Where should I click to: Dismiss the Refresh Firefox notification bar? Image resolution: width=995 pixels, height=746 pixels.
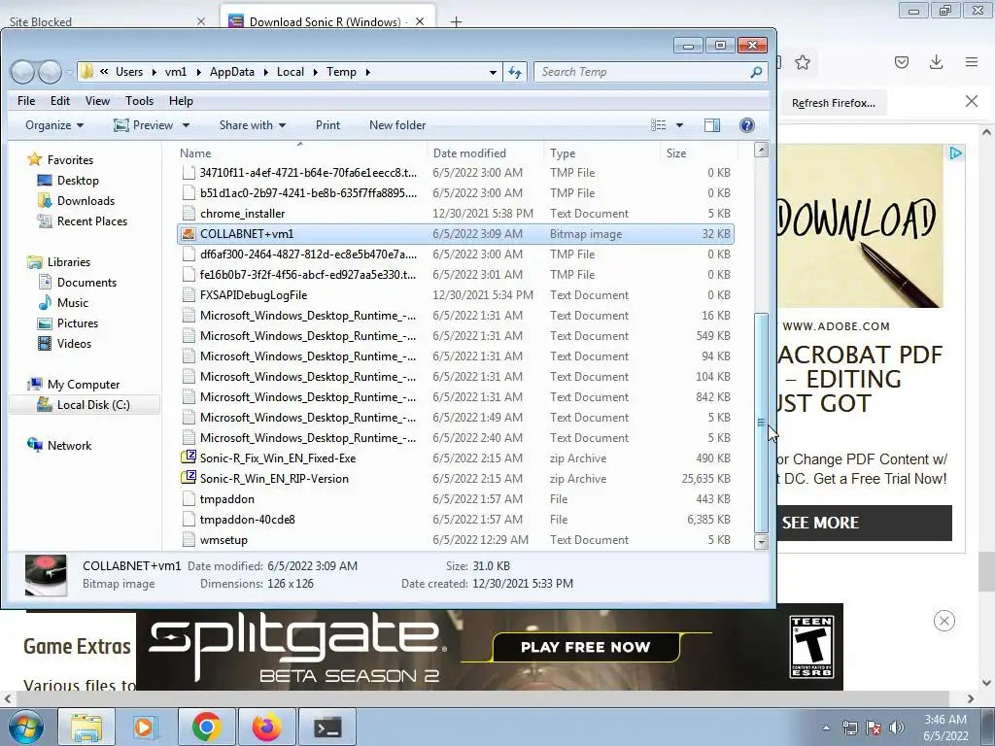pyautogui.click(x=972, y=101)
